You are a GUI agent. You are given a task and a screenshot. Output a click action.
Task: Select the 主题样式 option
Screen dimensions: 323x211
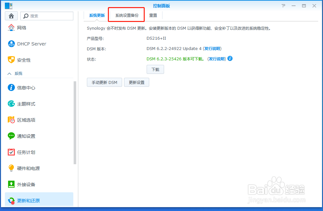tap(25, 104)
